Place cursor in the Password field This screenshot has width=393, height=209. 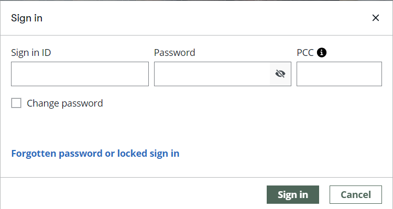(x=212, y=74)
